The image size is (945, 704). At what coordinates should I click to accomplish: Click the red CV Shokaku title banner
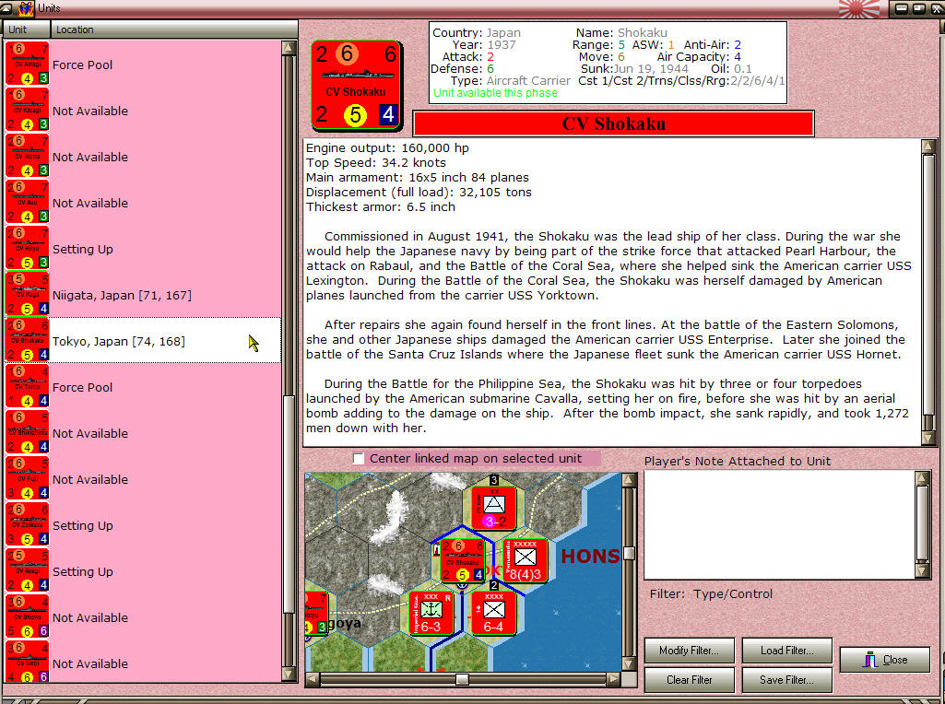click(x=613, y=123)
